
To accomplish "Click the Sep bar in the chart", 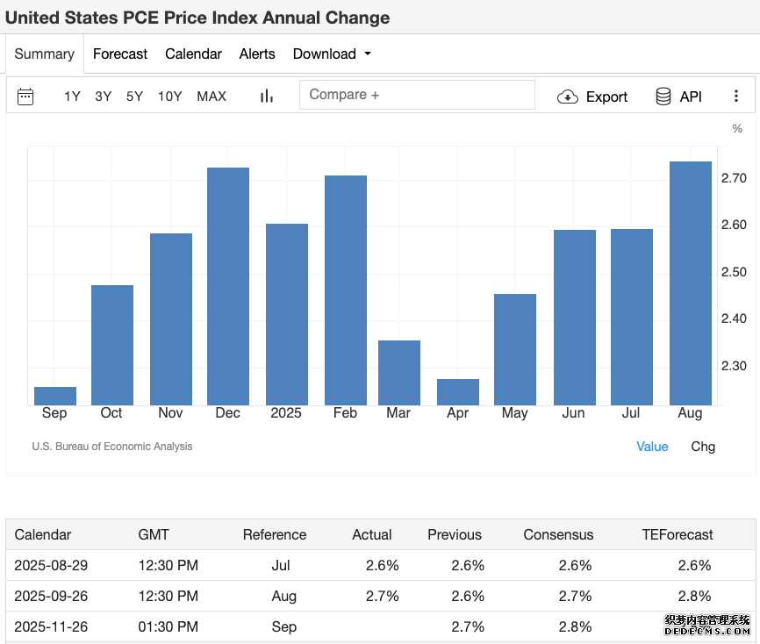I will [55, 396].
